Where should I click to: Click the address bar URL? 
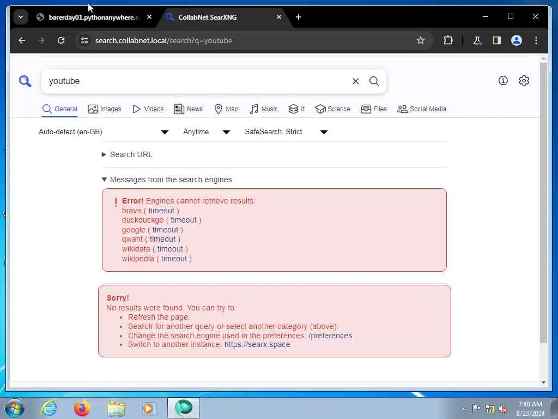pos(163,40)
